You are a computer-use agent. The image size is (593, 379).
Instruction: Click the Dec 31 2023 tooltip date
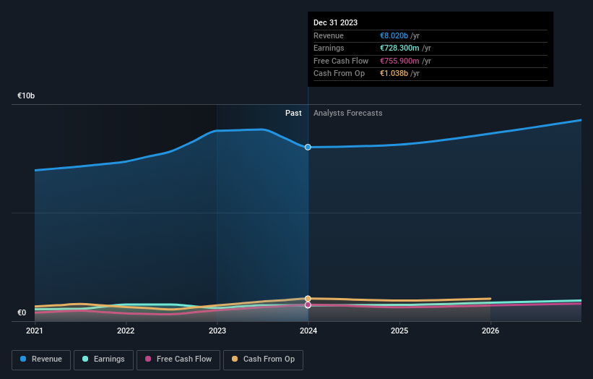335,22
